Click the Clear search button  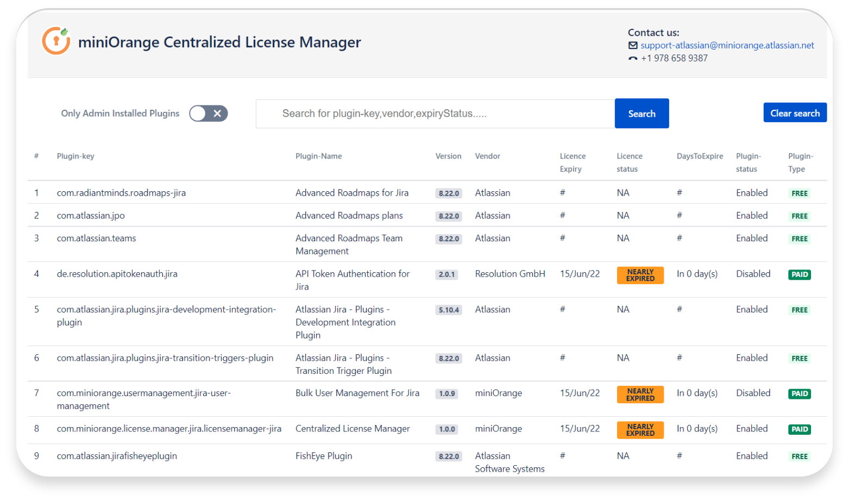(795, 113)
